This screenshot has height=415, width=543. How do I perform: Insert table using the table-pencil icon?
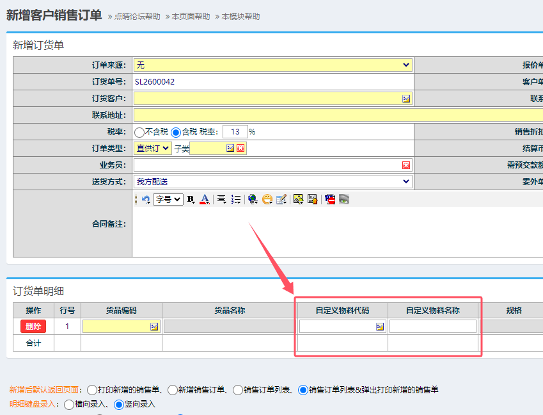[281, 199]
